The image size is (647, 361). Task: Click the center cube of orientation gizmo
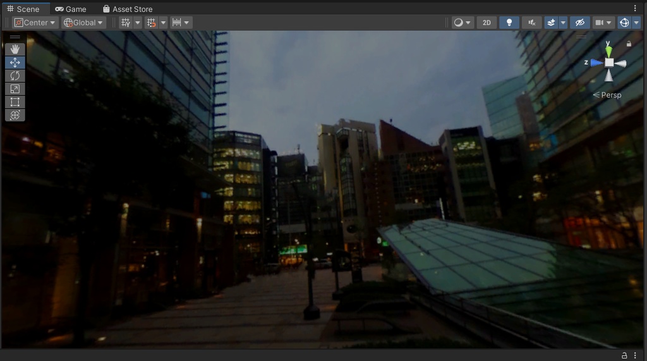tap(609, 63)
